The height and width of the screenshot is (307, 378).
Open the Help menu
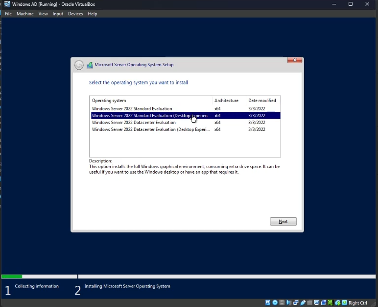pos(93,14)
